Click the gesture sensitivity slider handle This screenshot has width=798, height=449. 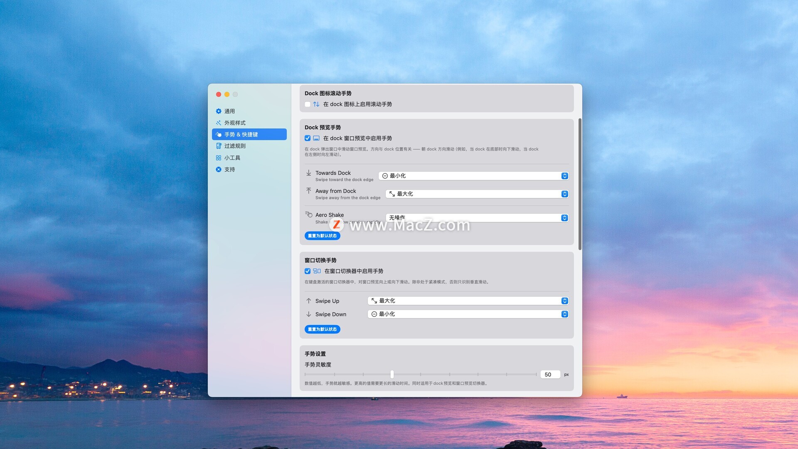pos(392,375)
